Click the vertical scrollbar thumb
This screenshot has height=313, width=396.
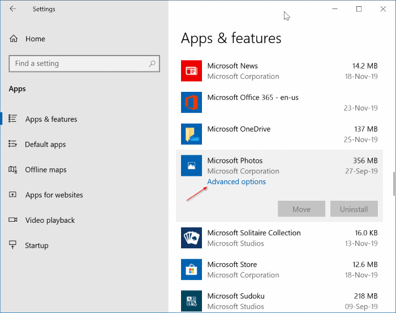394,184
